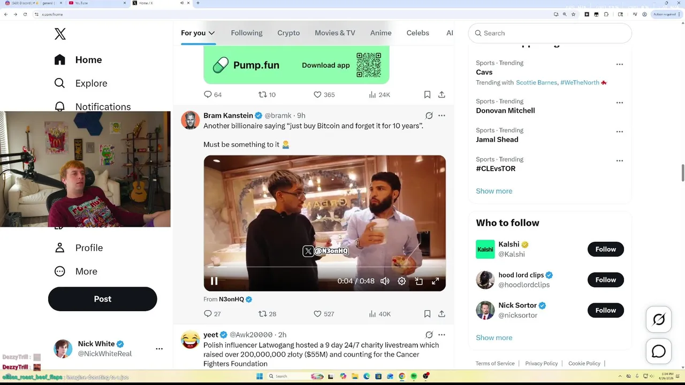
Task: Open video settings gear
Action: coord(402,281)
